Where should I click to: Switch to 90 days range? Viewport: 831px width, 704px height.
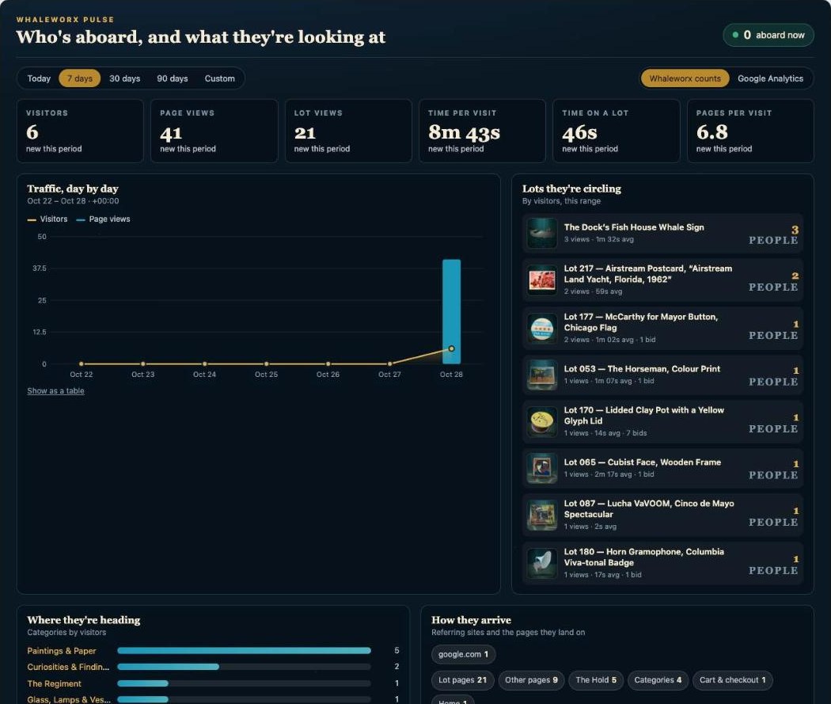[173, 78]
